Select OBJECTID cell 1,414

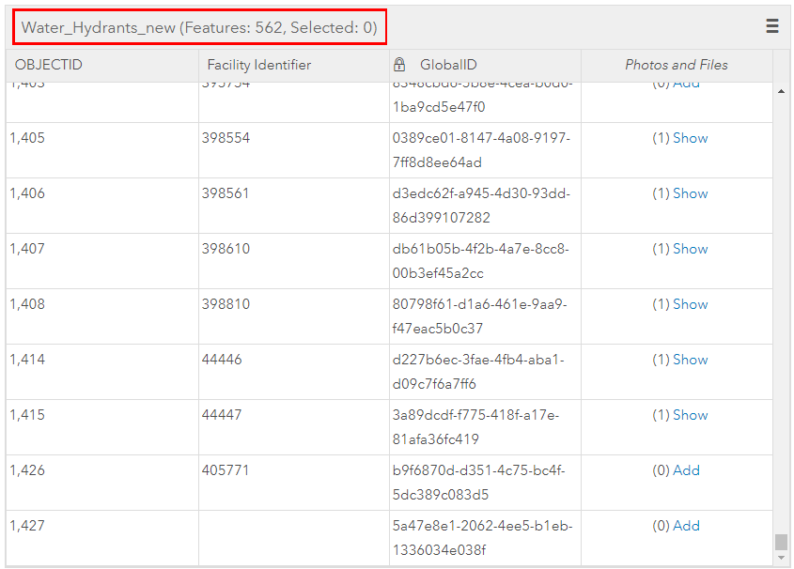tap(101, 372)
